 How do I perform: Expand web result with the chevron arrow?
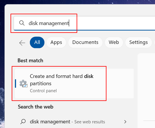click(125, 122)
